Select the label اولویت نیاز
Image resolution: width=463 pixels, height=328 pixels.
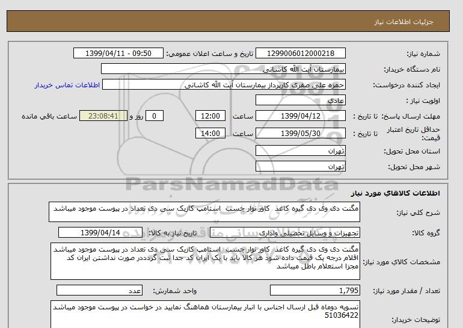[x=423, y=101]
